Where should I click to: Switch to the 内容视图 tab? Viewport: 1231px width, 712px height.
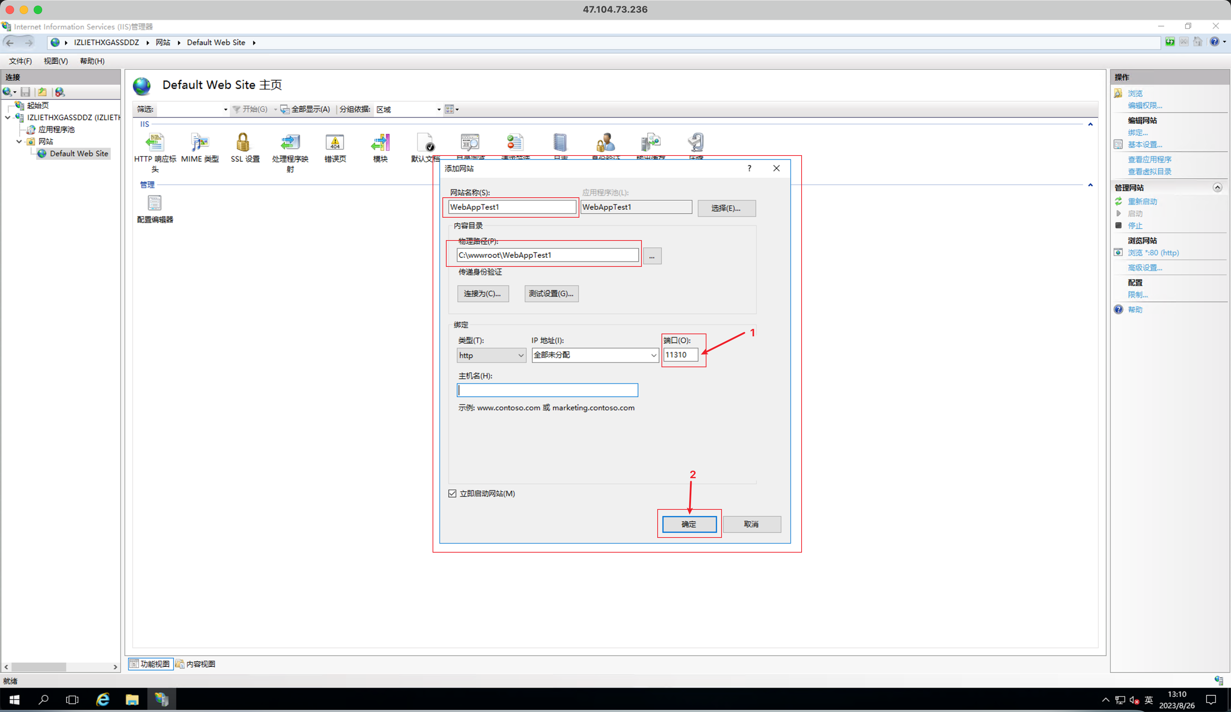point(196,664)
